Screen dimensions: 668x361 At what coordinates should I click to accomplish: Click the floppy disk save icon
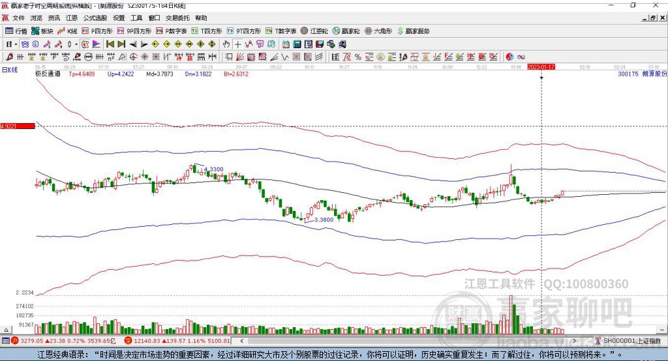(320, 44)
